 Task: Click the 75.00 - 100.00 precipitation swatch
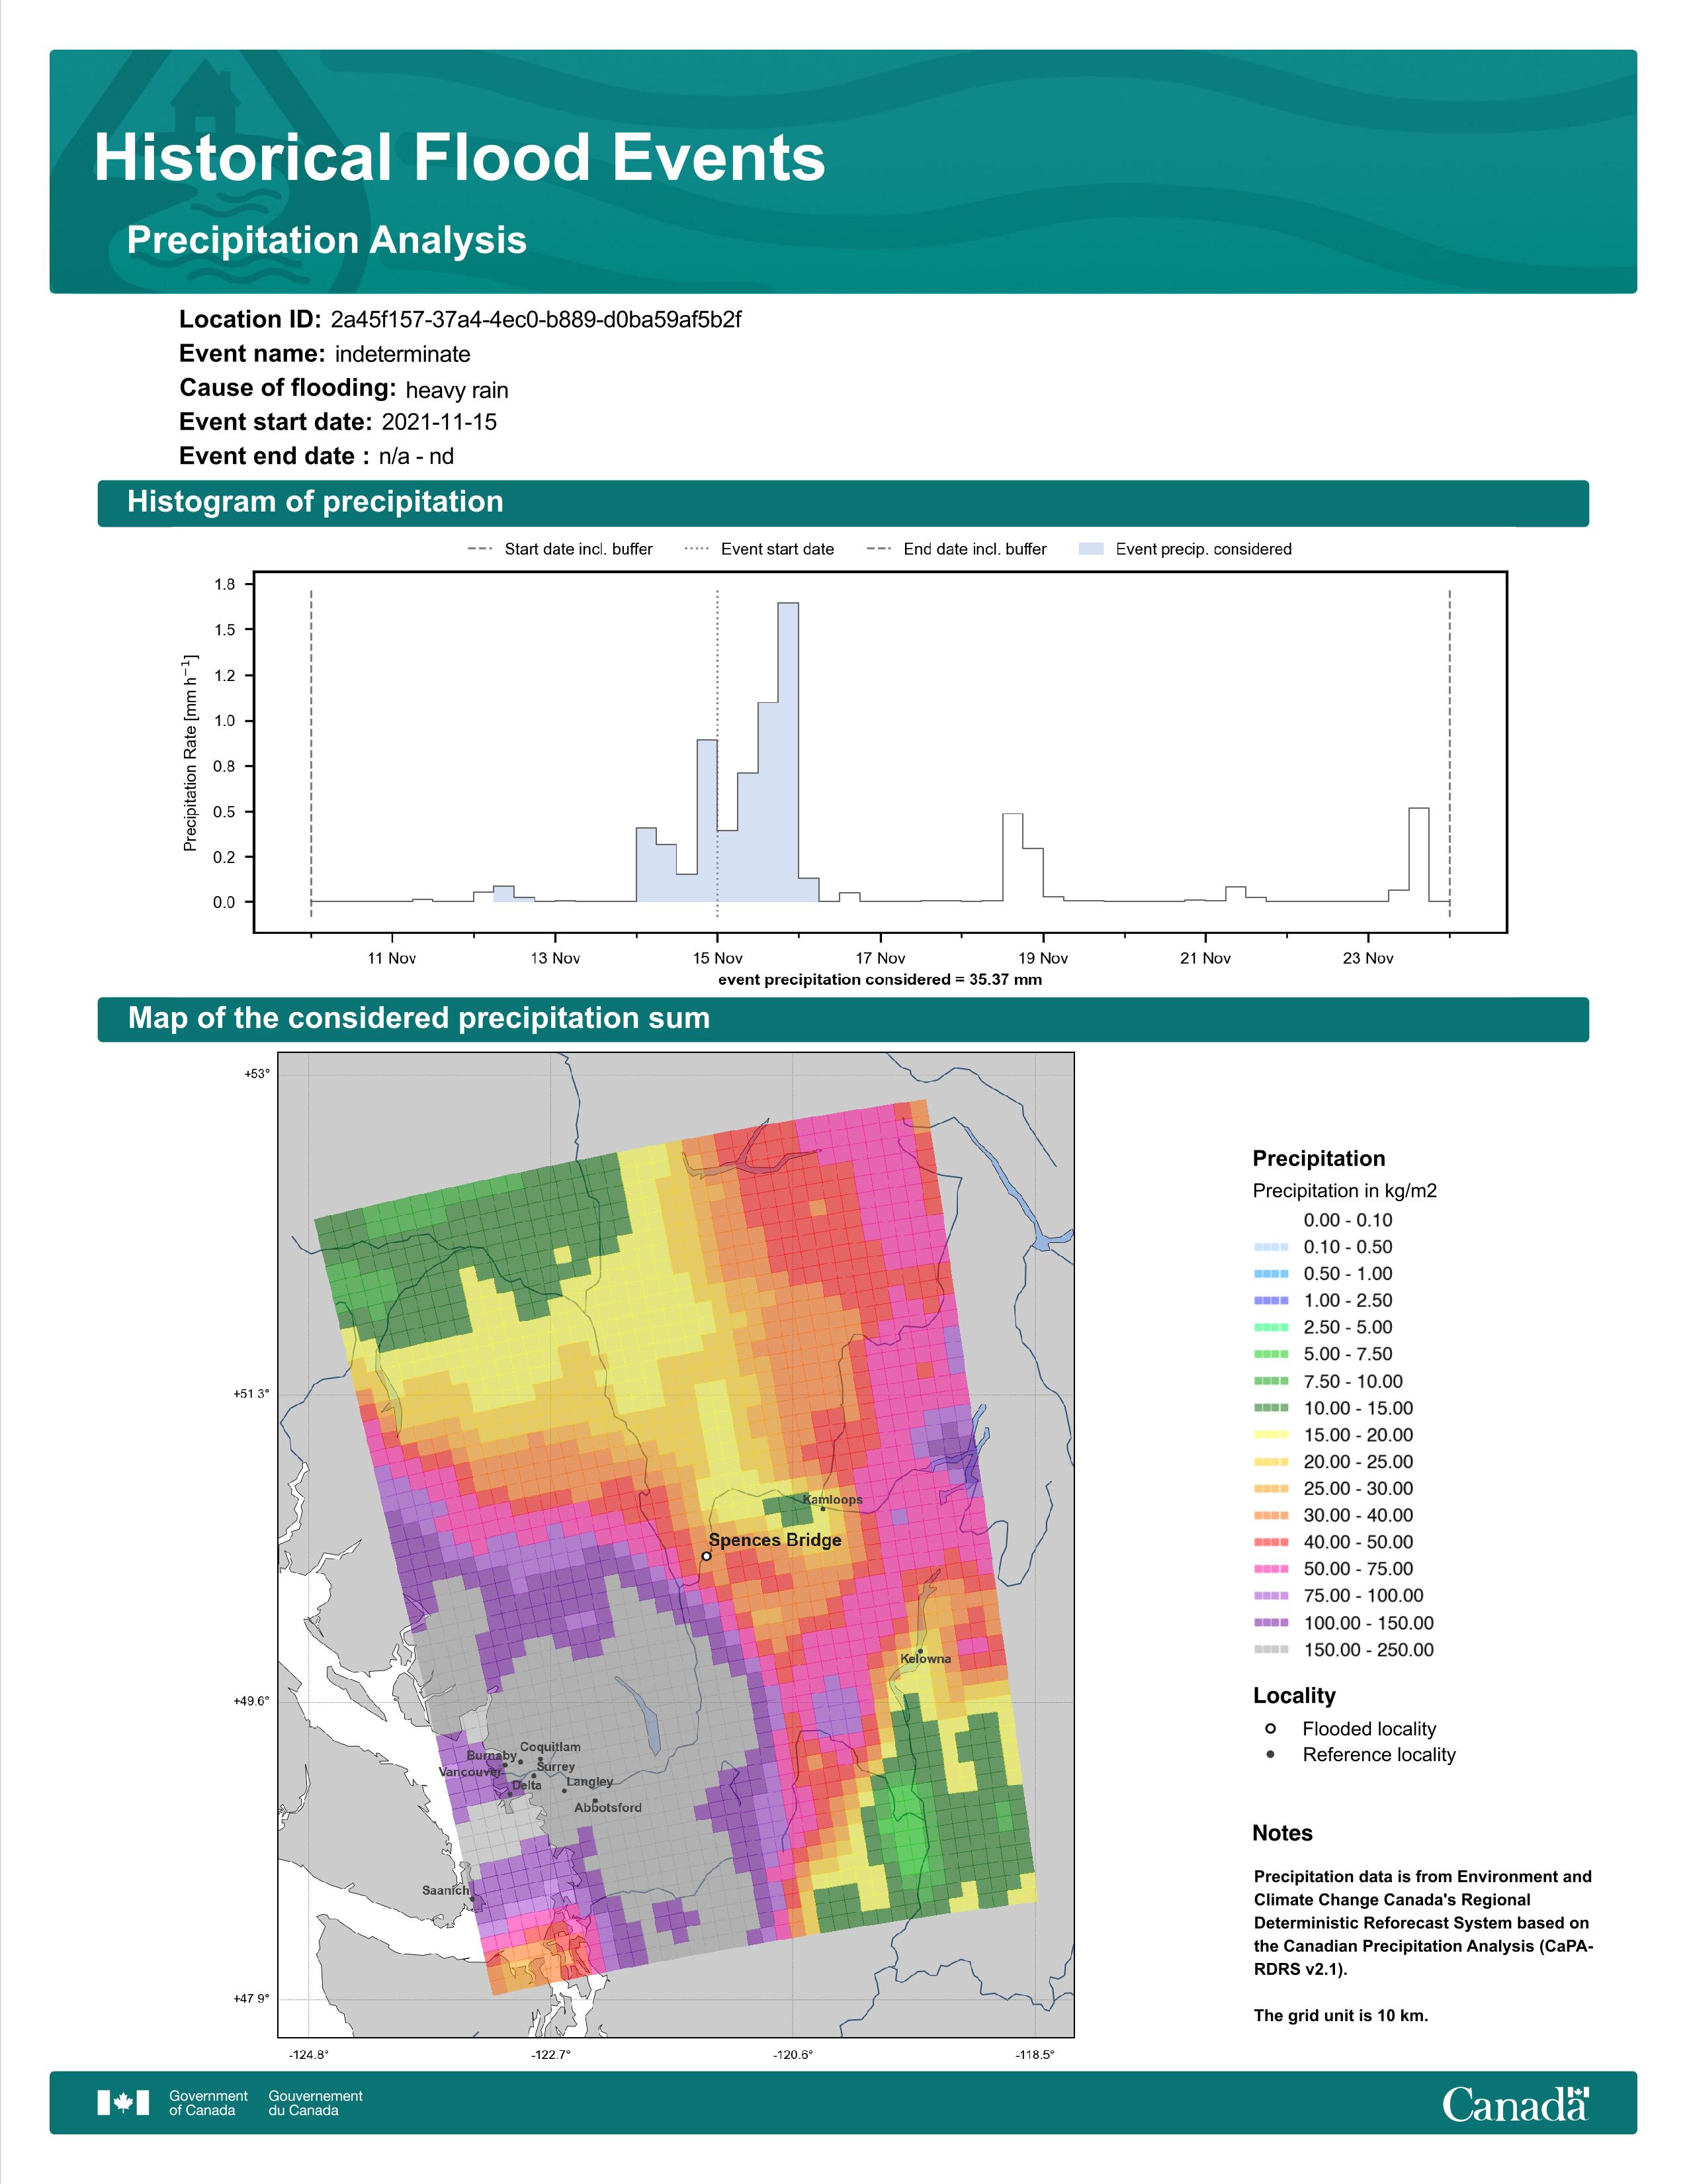tap(1272, 1596)
